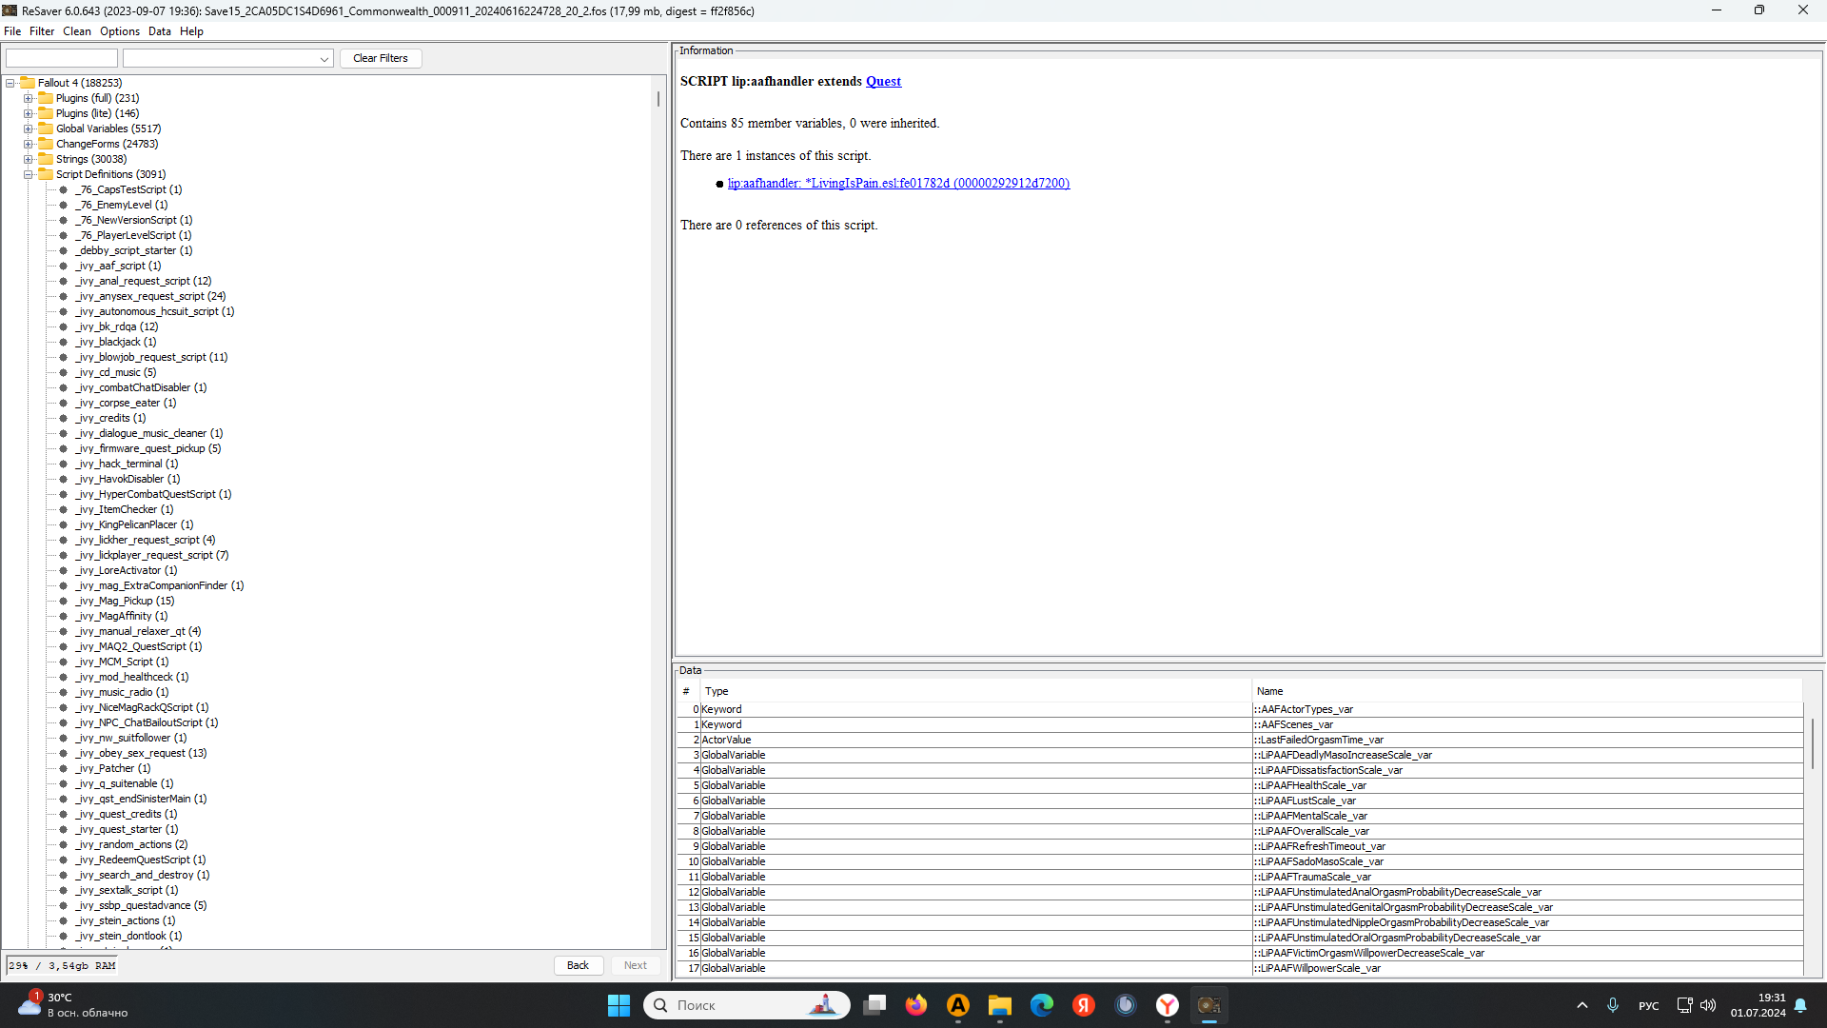Image resolution: width=1827 pixels, height=1028 pixels.
Task: Click Microsoft Edge taskbar icon
Action: (1042, 1005)
